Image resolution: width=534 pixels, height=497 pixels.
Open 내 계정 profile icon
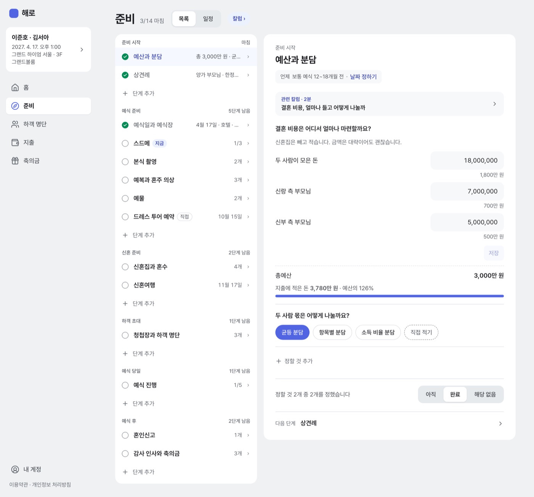[15, 470]
